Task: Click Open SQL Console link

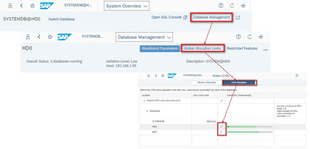Action: (x=169, y=17)
